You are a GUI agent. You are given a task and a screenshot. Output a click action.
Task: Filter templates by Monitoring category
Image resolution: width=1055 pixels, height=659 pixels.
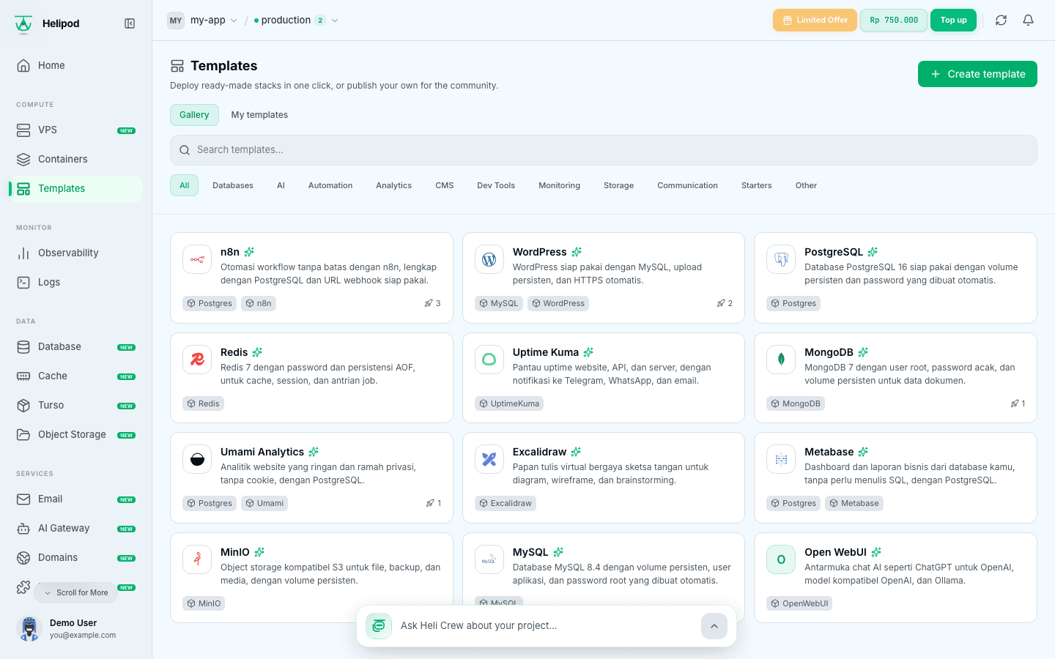[559, 185]
